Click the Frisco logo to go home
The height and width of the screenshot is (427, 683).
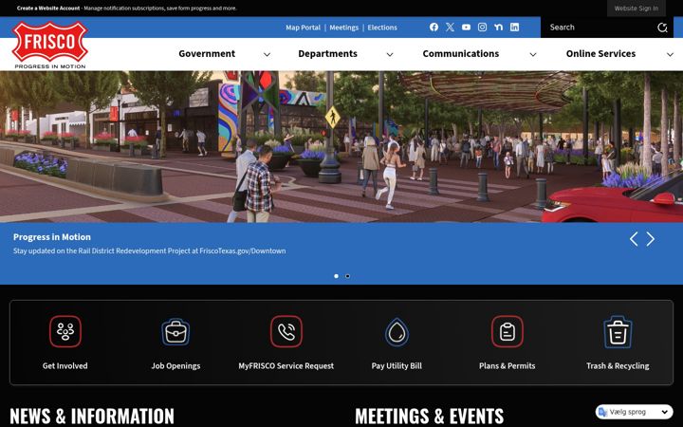(49, 45)
